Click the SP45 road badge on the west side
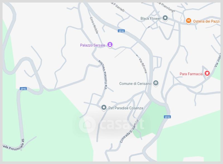The image size is (223, 164). 23,89
